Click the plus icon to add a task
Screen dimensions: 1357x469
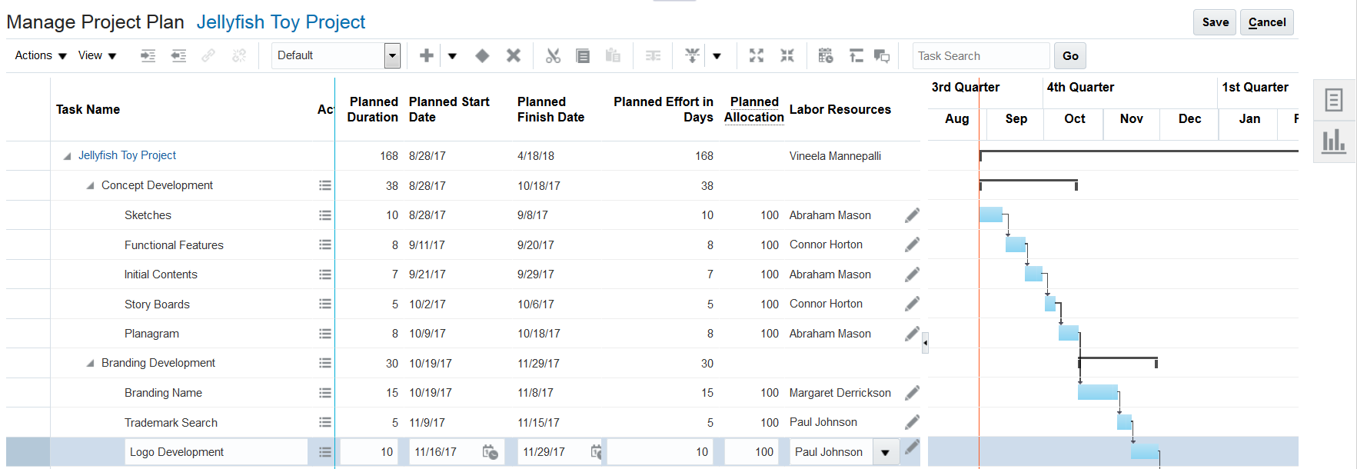(x=427, y=55)
